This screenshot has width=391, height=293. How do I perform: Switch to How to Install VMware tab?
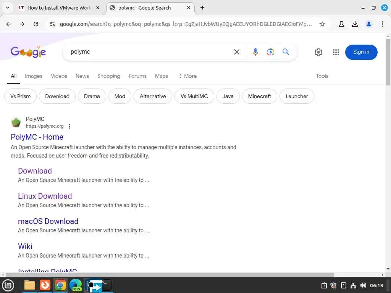pos(58,8)
